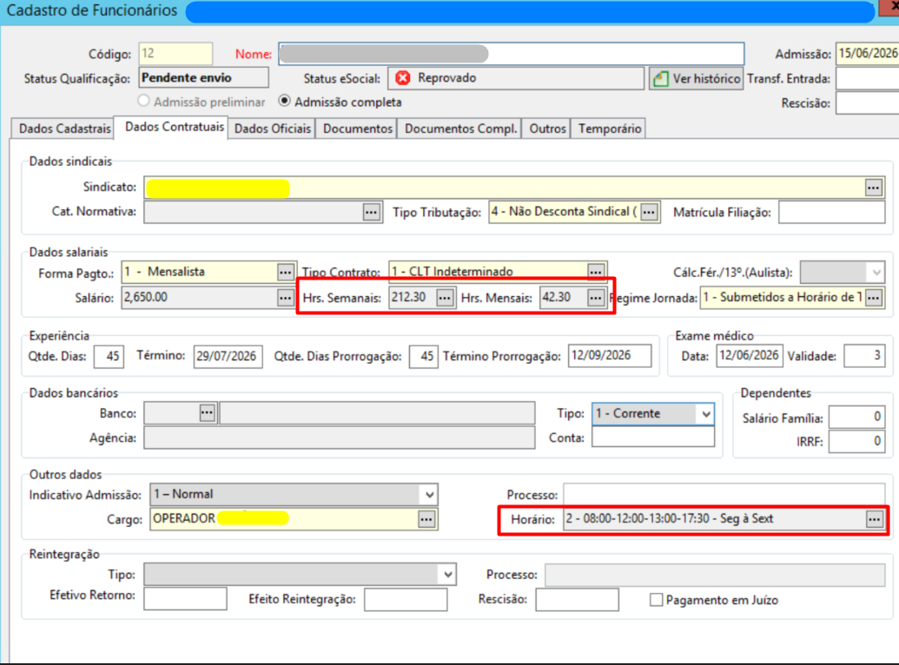
Task: Click the top Rescisão date field
Action: click(868, 103)
